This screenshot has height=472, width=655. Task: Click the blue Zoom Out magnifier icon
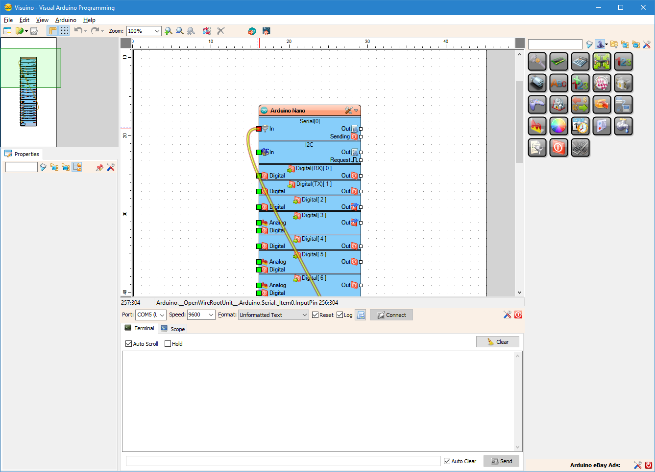pyautogui.click(x=180, y=31)
